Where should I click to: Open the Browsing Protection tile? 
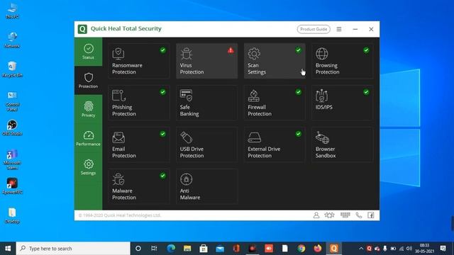(342, 61)
